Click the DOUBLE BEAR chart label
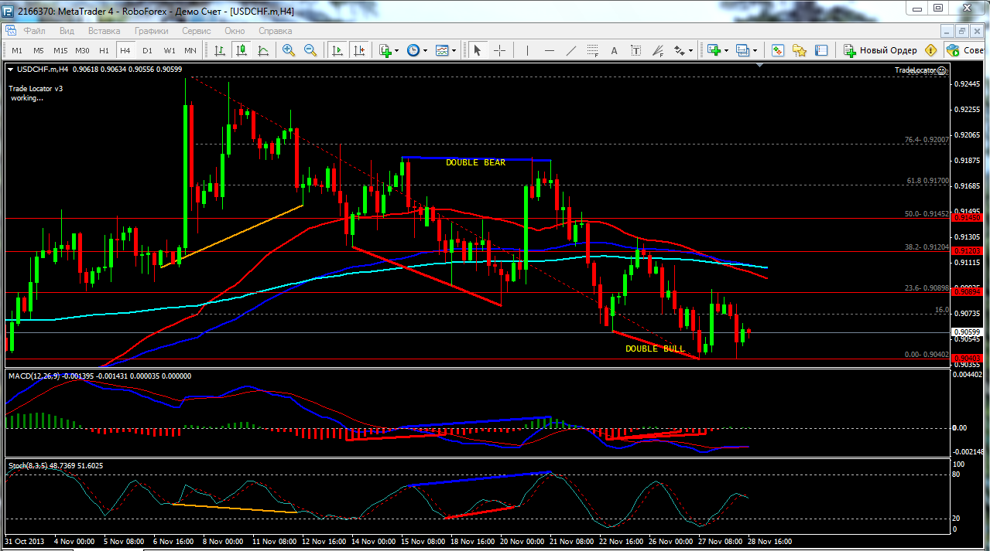 pos(475,162)
